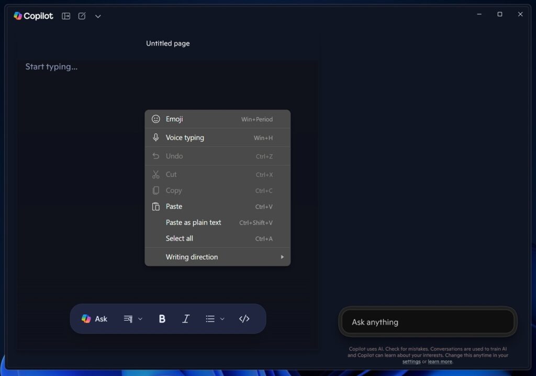The image size is (536, 376).
Task: Select Emoji from the context menu
Action: [217, 119]
